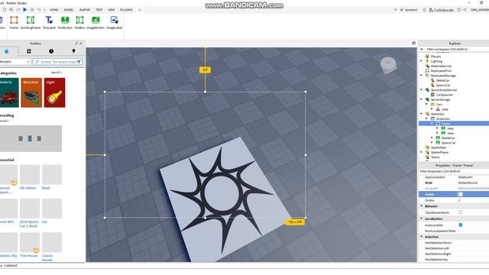Open the MODEL ribbon tab
Image resolution: width=489 pixels, height=275 pixels.
click(69, 10)
